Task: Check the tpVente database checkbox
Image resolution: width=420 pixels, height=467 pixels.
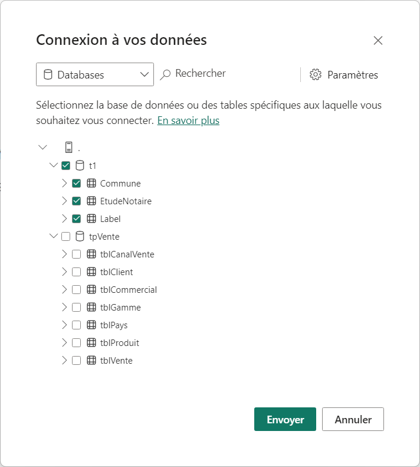Action: pyautogui.click(x=66, y=237)
